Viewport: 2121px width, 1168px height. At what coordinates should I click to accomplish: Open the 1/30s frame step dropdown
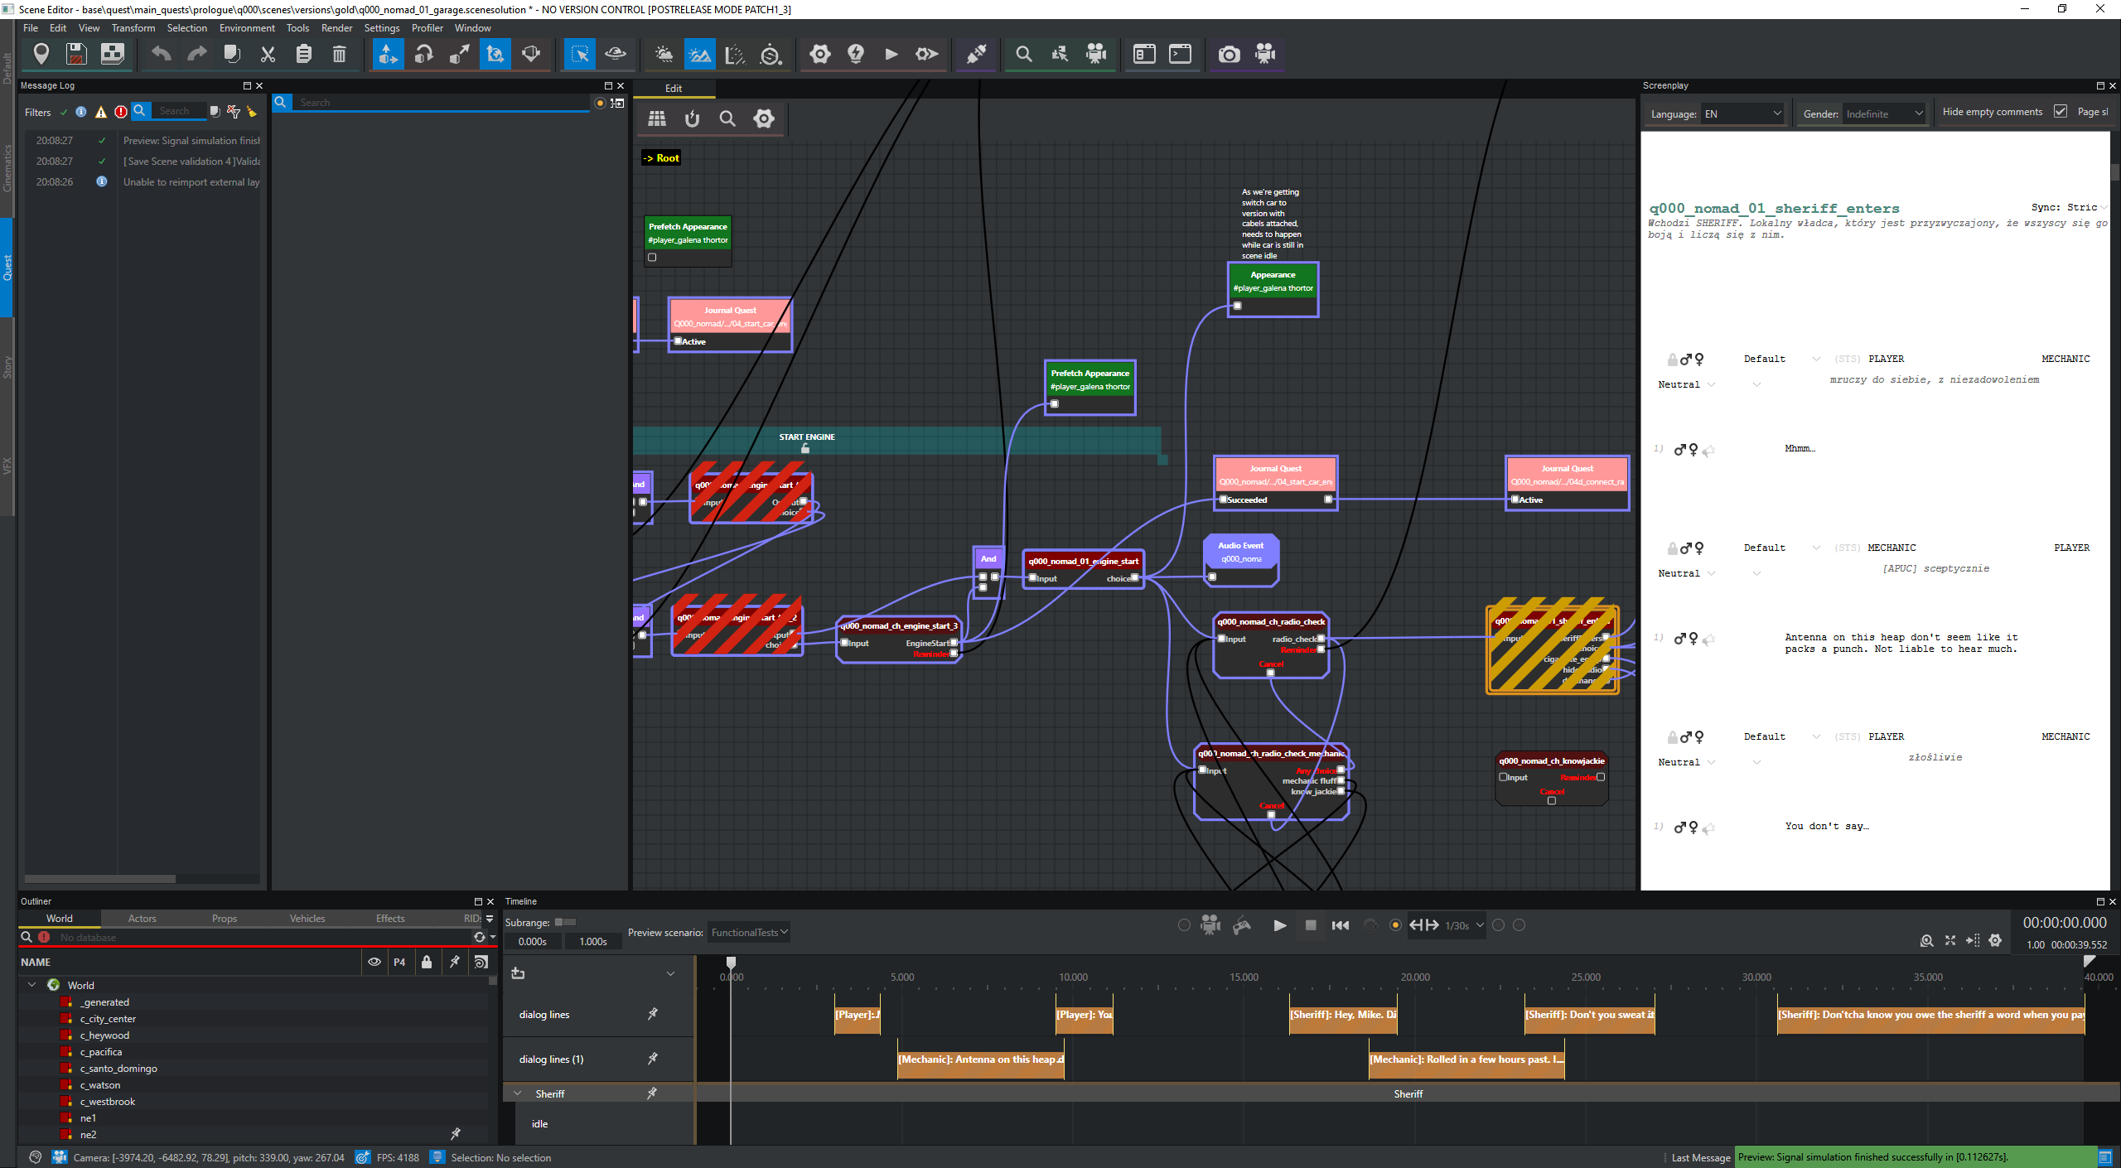[1464, 925]
